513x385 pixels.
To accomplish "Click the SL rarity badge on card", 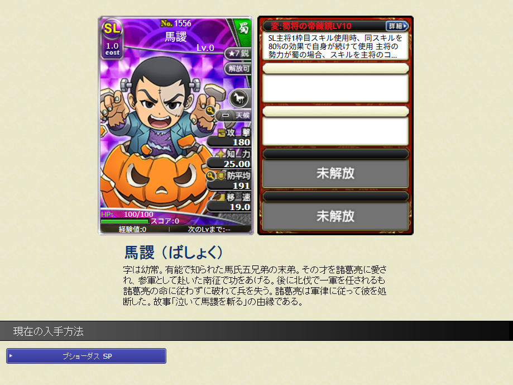I will click(x=112, y=29).
